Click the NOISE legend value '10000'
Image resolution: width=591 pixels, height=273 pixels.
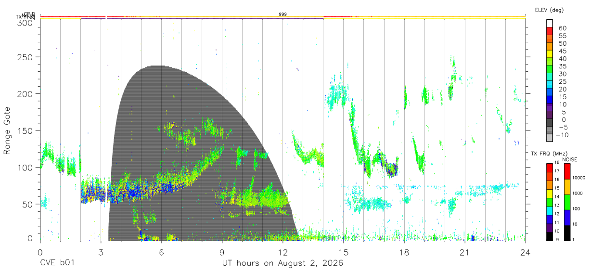tap(579, 178)
